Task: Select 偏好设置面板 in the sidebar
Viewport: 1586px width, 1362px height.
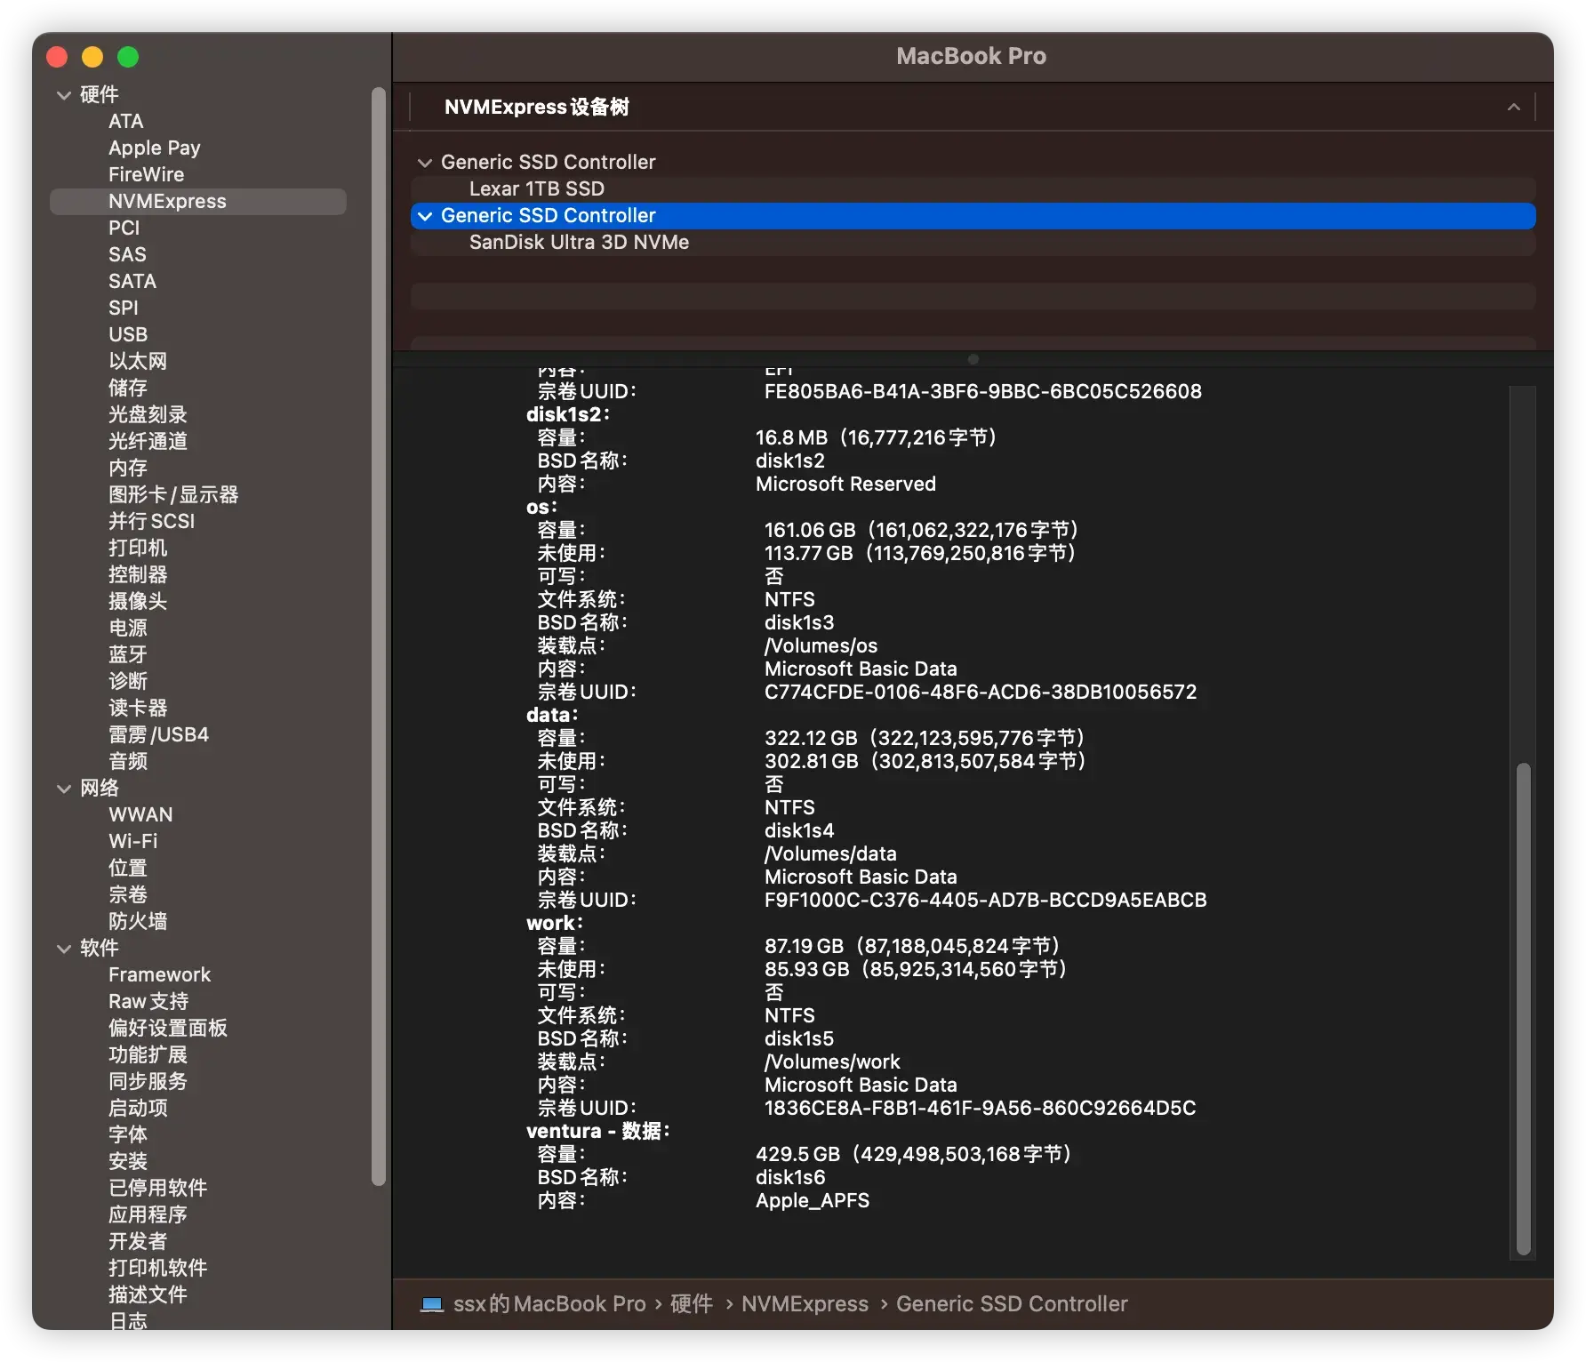Action: tap(168, 1029)
